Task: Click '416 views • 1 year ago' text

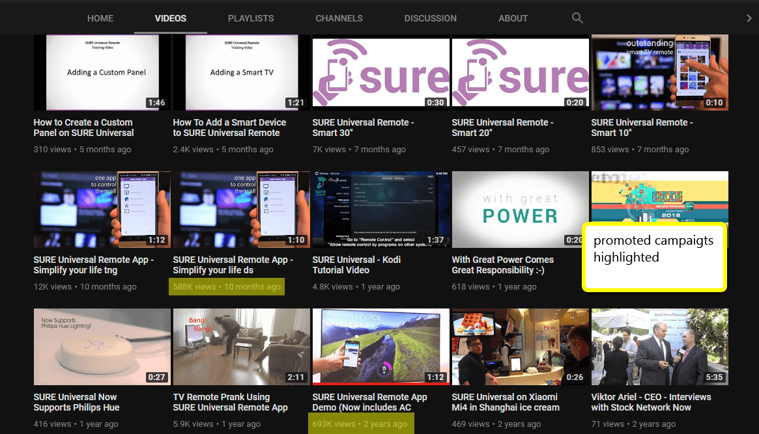Action: [x=76, y=424]
